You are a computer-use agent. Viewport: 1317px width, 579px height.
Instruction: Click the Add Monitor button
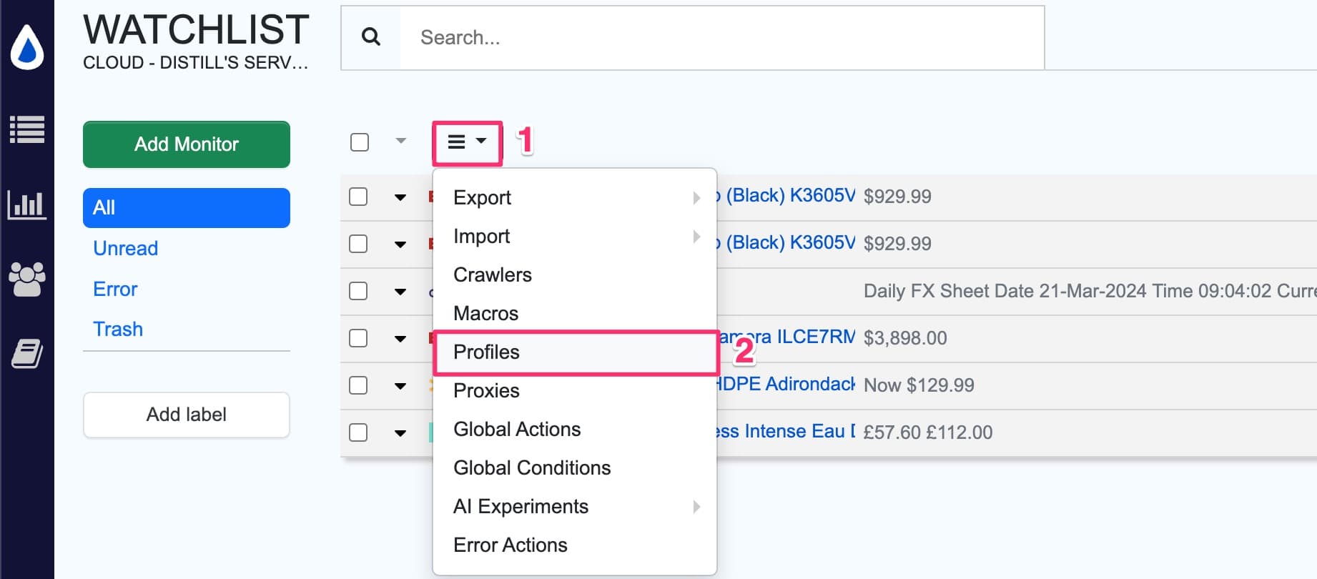tap(186, 144)
